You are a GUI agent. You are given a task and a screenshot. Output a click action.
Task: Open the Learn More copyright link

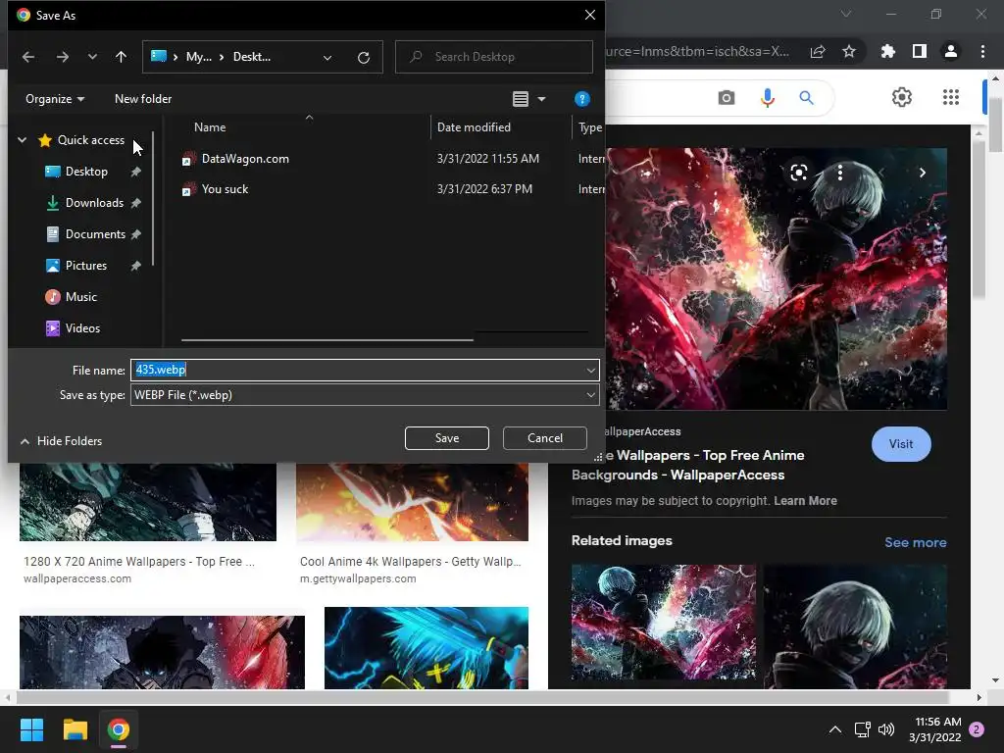pos(805,501)
